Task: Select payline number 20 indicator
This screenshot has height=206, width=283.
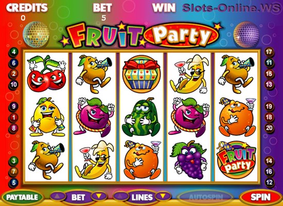Action: [269, 128]
